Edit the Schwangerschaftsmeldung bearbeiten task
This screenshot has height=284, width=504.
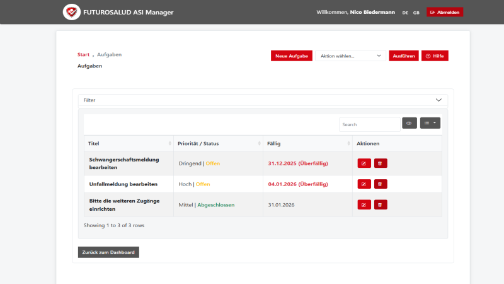[x=364, y=163]
